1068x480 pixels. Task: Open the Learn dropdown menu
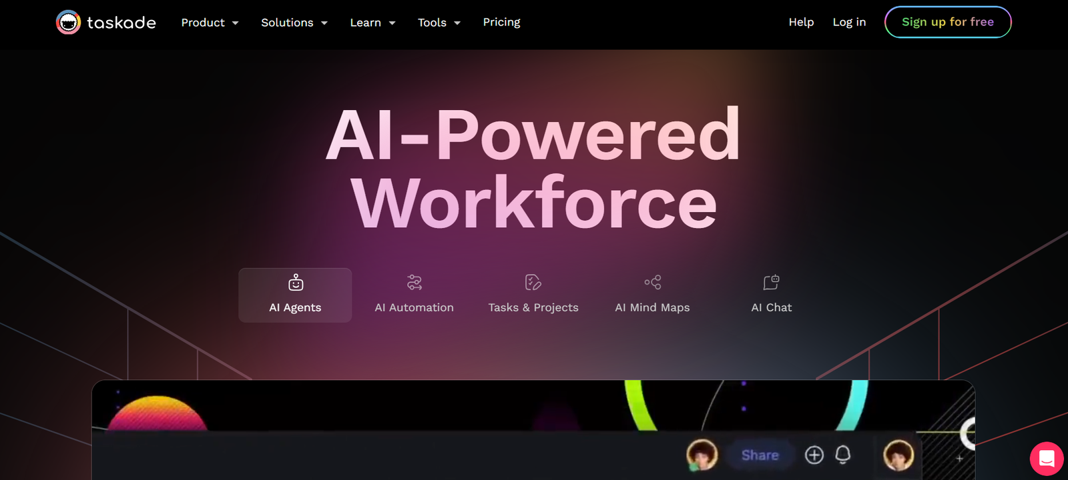[372, 23]
